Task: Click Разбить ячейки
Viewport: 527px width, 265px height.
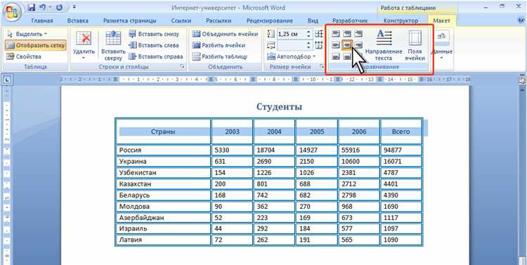Action: point(218,45)
